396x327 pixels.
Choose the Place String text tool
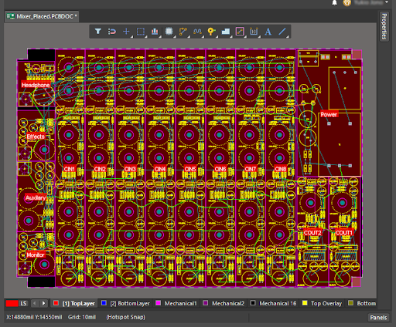[x=268, y=32]
